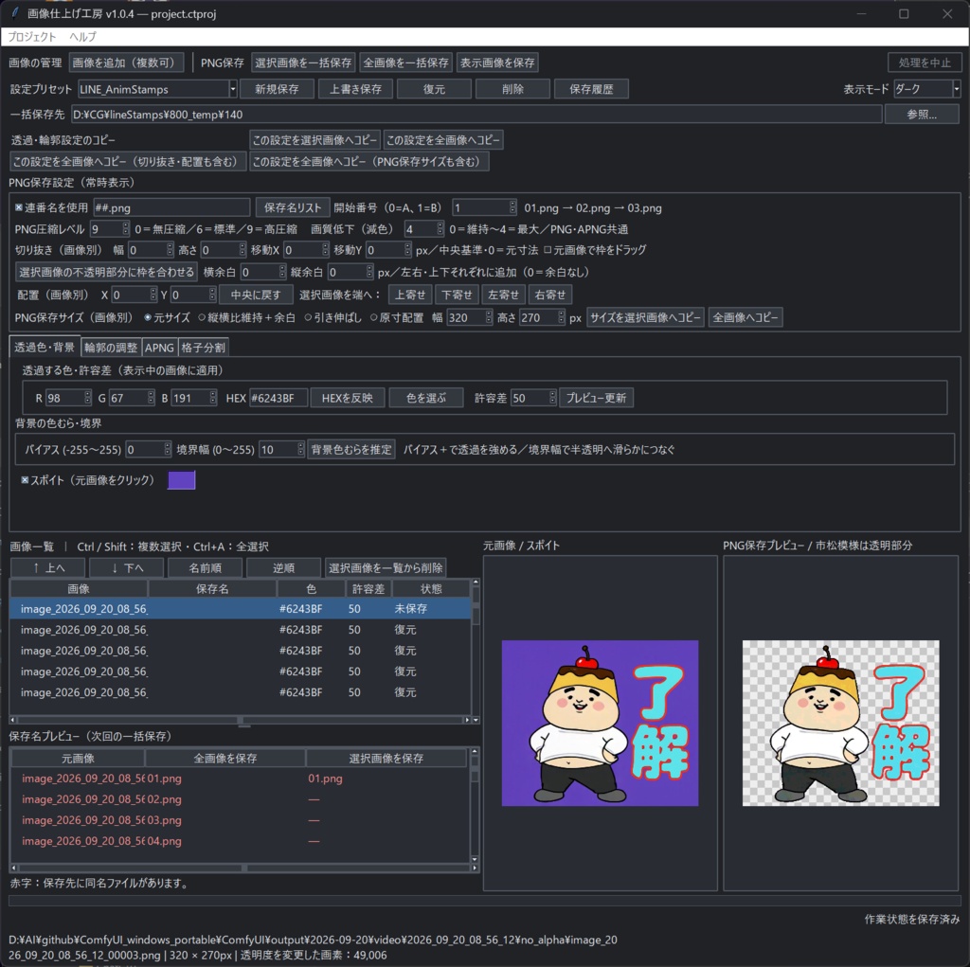
Task: Select the image row with 未保存 status
Action: point(240,609)
